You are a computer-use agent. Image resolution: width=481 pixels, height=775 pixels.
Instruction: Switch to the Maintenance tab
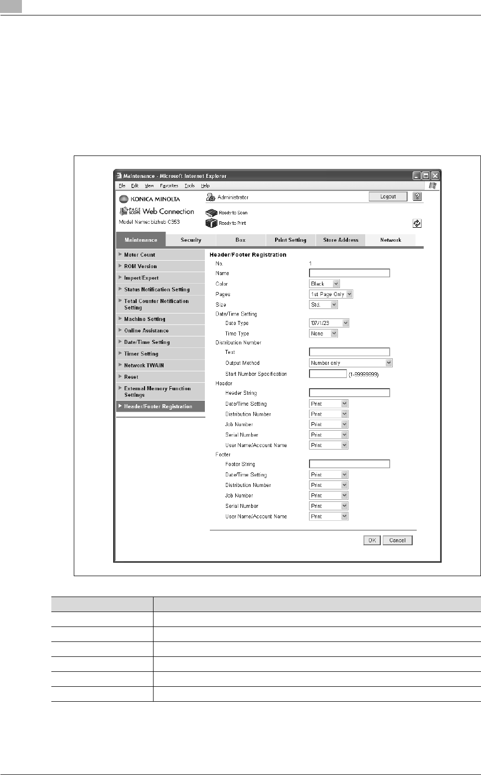[x=141, y=240]
